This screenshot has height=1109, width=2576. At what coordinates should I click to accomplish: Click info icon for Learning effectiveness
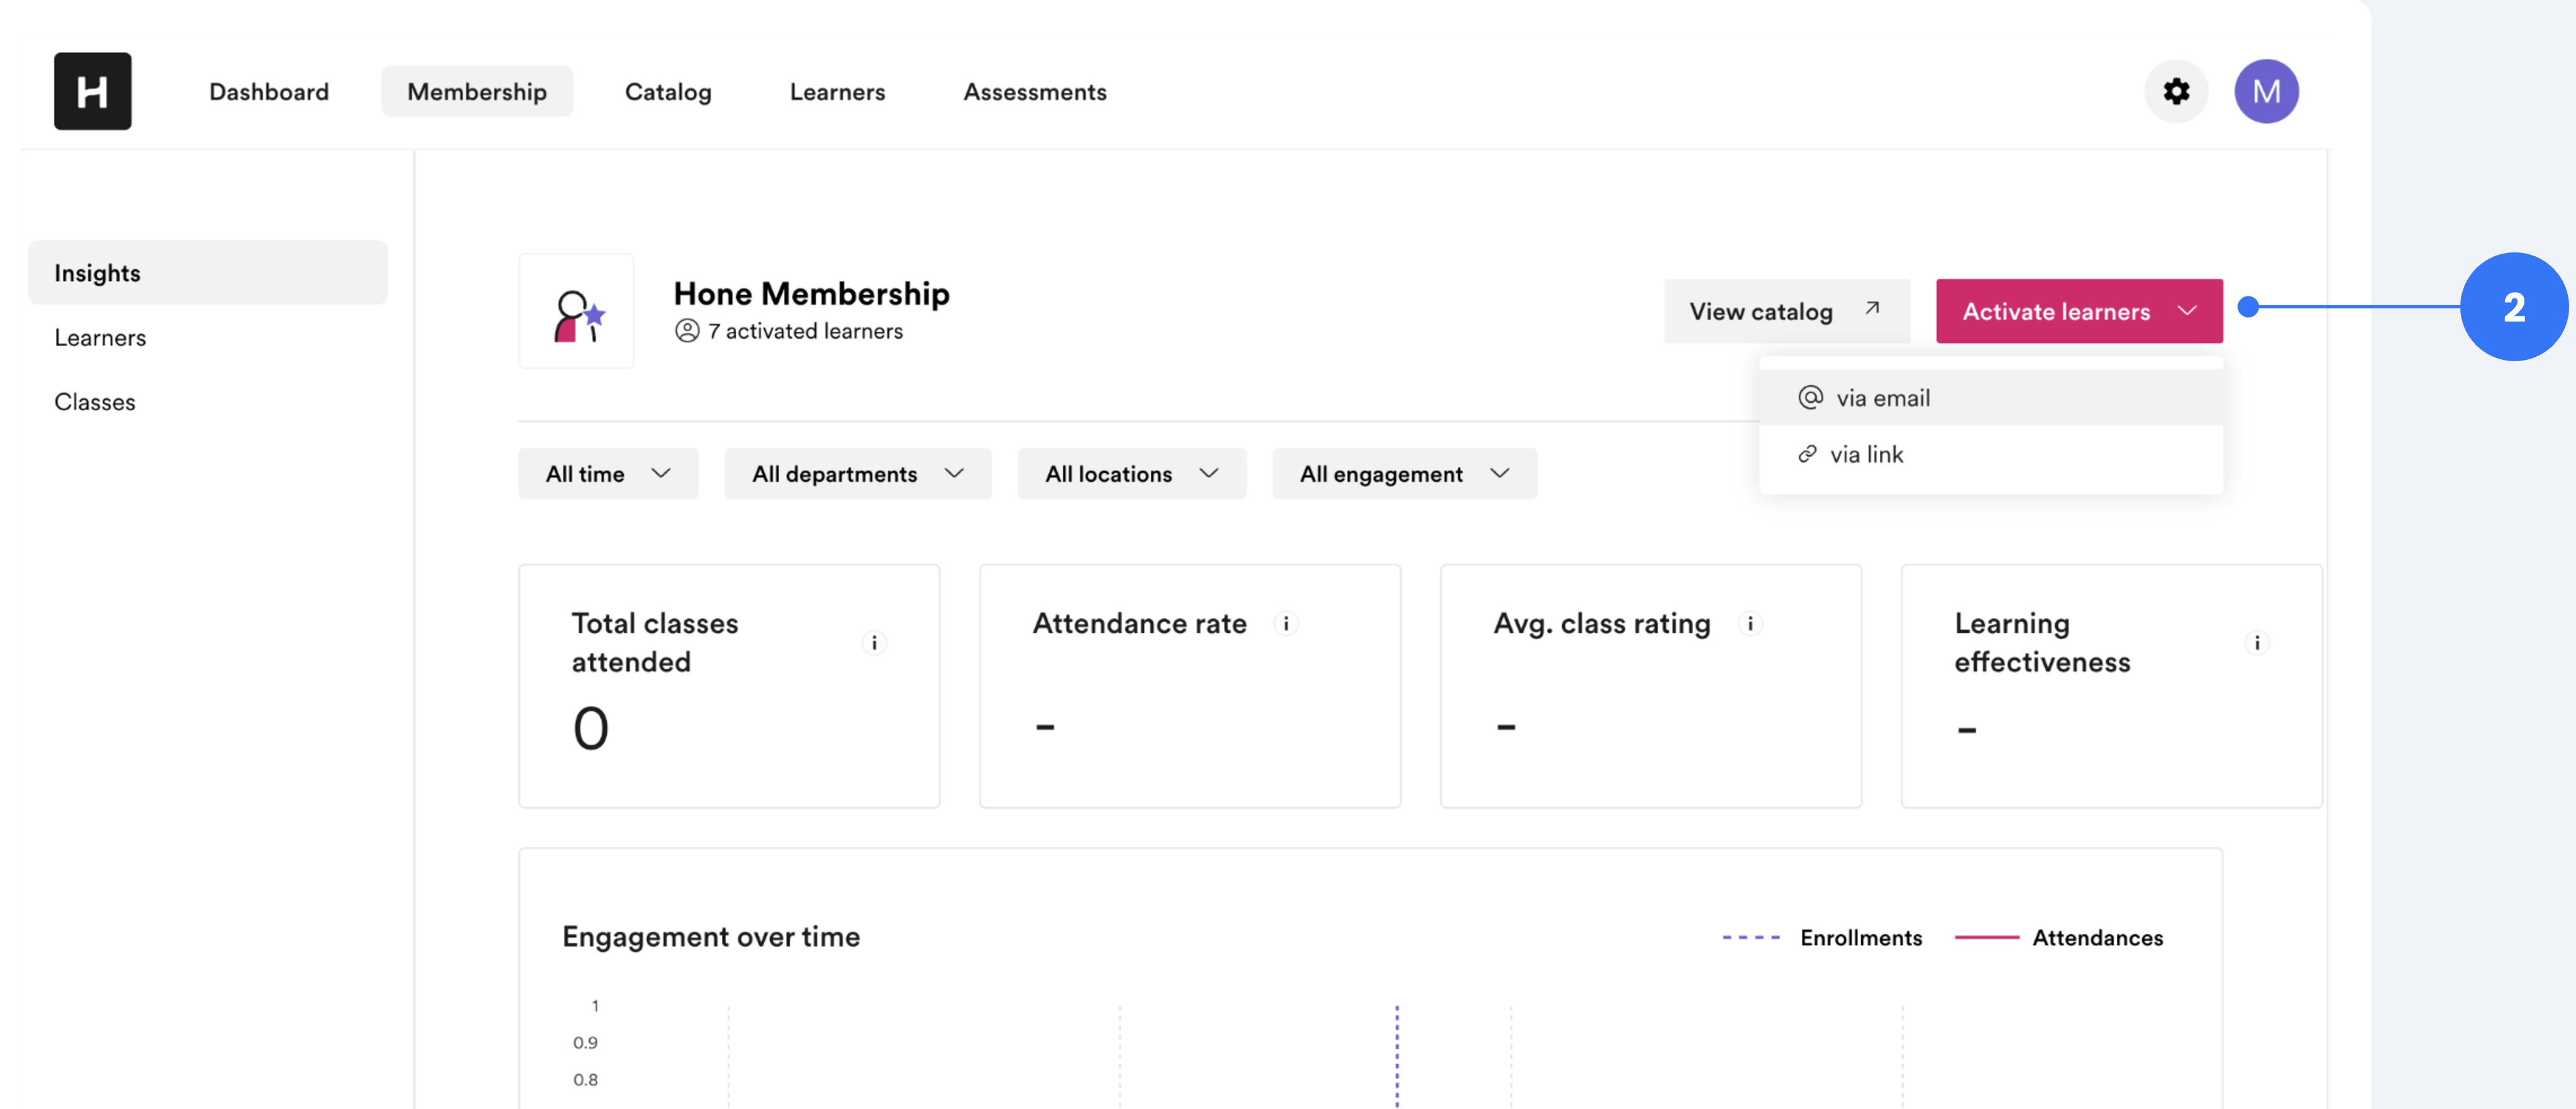(2257, 642)
